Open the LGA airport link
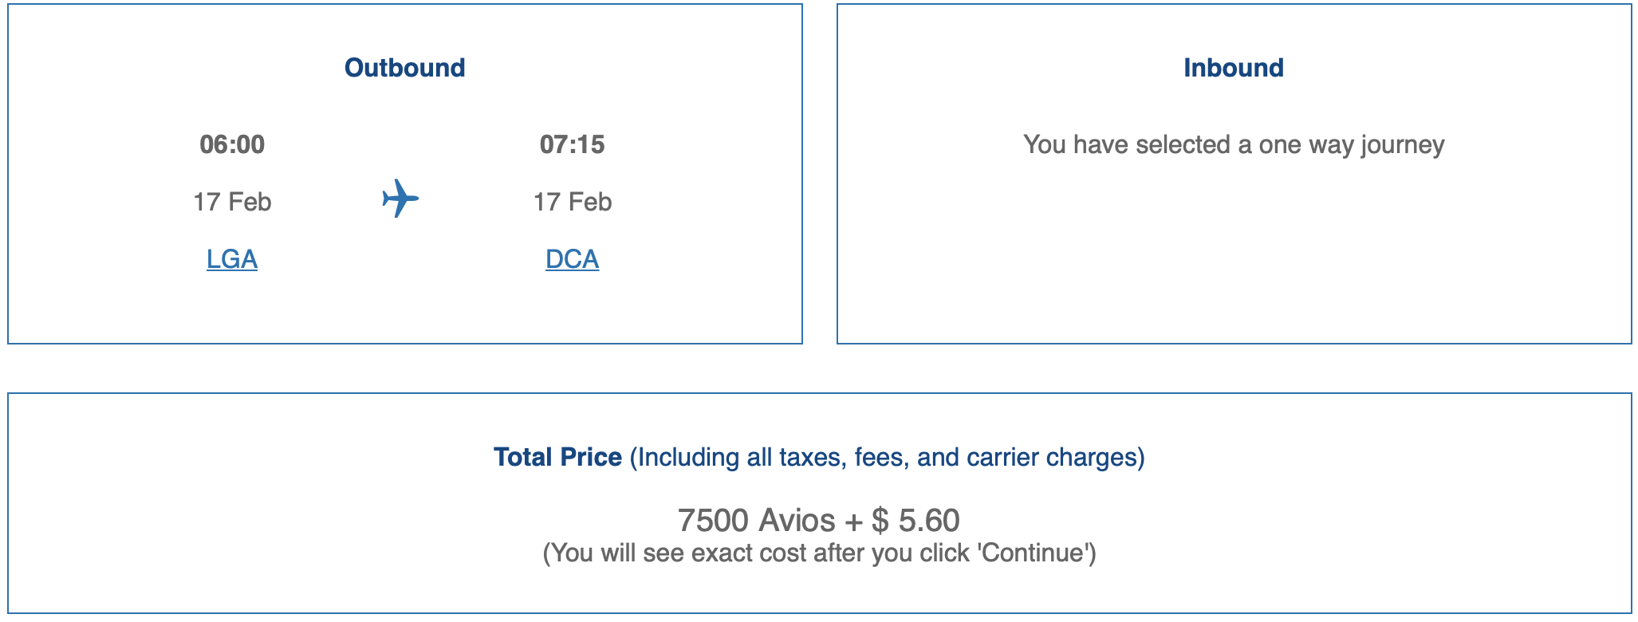 (232, 259)
